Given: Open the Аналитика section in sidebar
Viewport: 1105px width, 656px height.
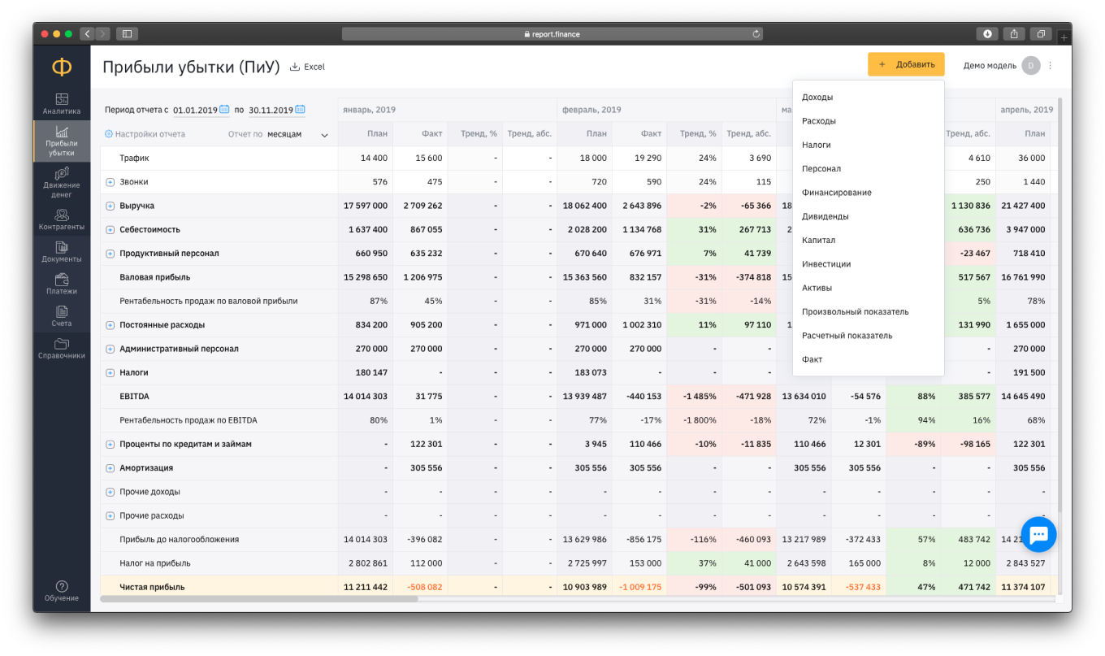Looking at the screenshot, I should (62, 103).
